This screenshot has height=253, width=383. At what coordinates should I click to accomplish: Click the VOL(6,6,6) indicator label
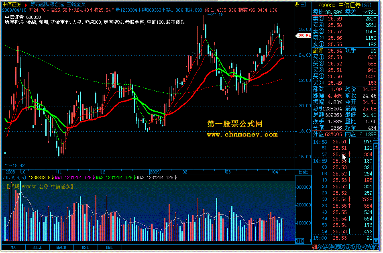point(14,178)
